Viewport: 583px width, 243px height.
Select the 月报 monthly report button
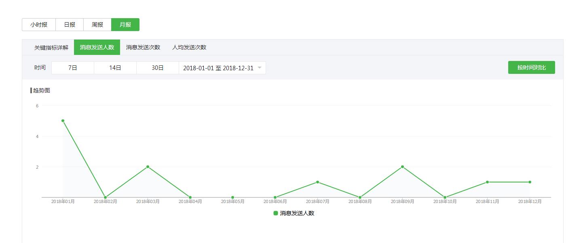(125, 25)
